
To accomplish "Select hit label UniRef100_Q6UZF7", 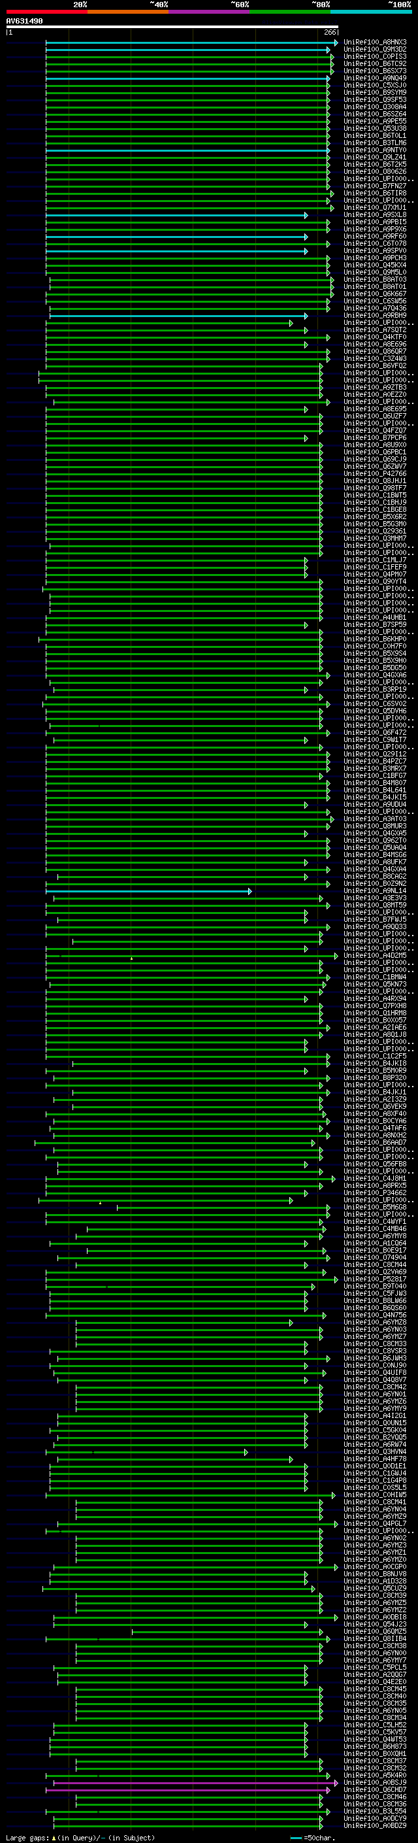I will tap(375, 416).
